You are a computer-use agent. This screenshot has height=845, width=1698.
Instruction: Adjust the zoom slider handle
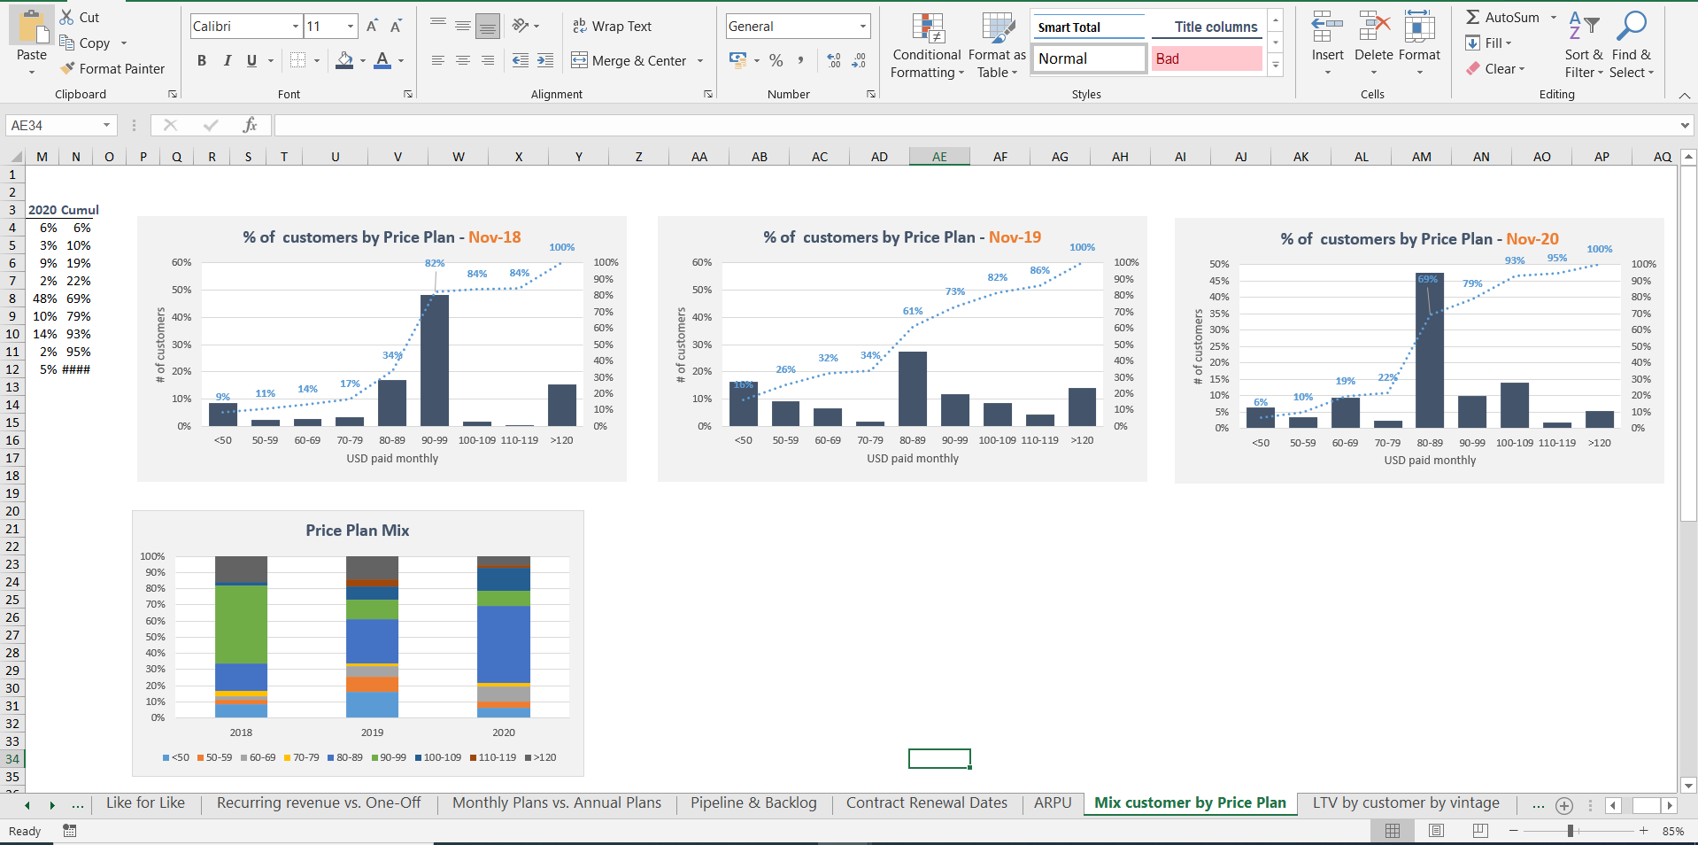[1571, 831]
